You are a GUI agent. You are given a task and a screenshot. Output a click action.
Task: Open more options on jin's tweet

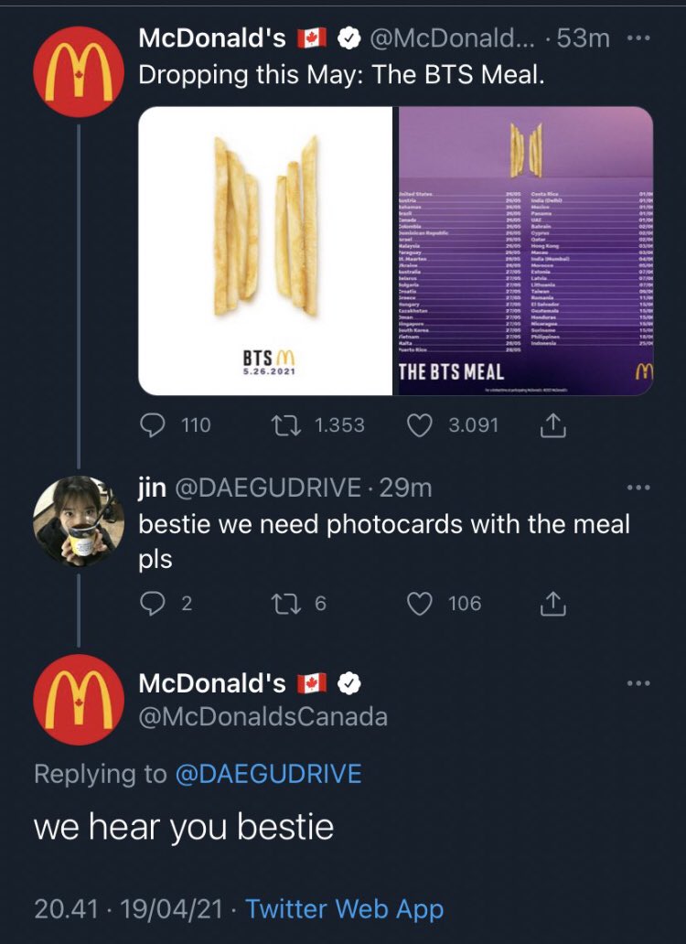click(x=638, y=488)
